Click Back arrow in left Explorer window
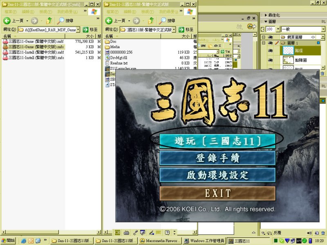This screenshot has width=327, height=245. [7, 21]
